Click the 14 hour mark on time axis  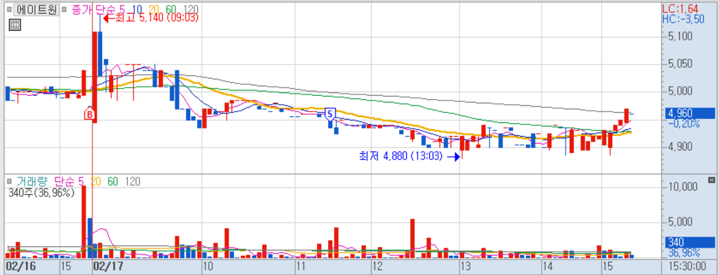[546, 266]
